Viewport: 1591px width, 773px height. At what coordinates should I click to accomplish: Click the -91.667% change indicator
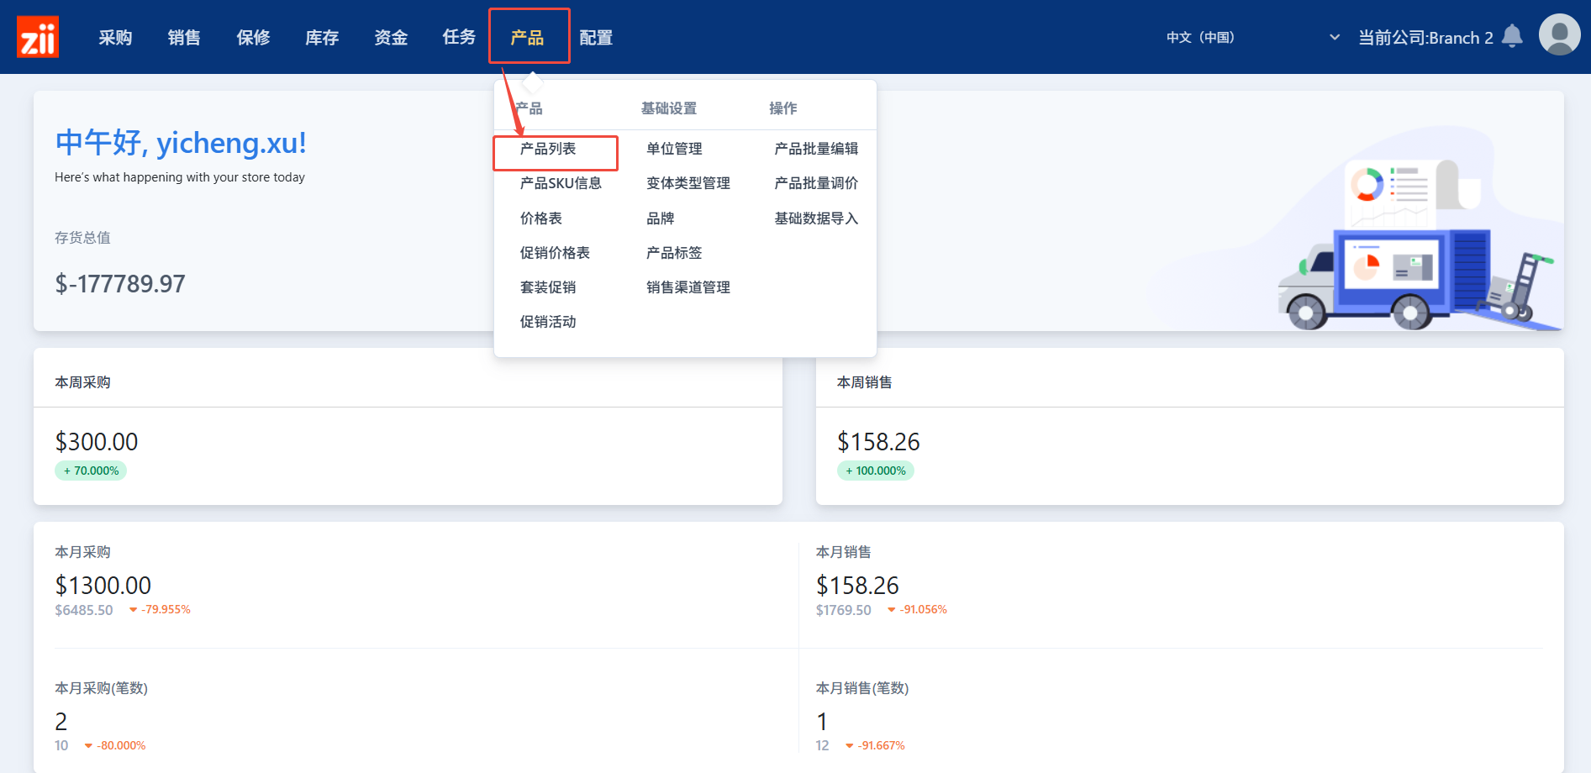click(875, 745)
